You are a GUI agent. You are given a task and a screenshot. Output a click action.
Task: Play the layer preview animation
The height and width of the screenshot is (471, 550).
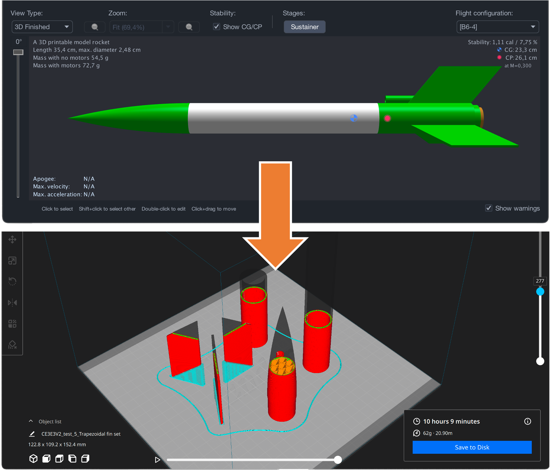(x=158, y=460)
